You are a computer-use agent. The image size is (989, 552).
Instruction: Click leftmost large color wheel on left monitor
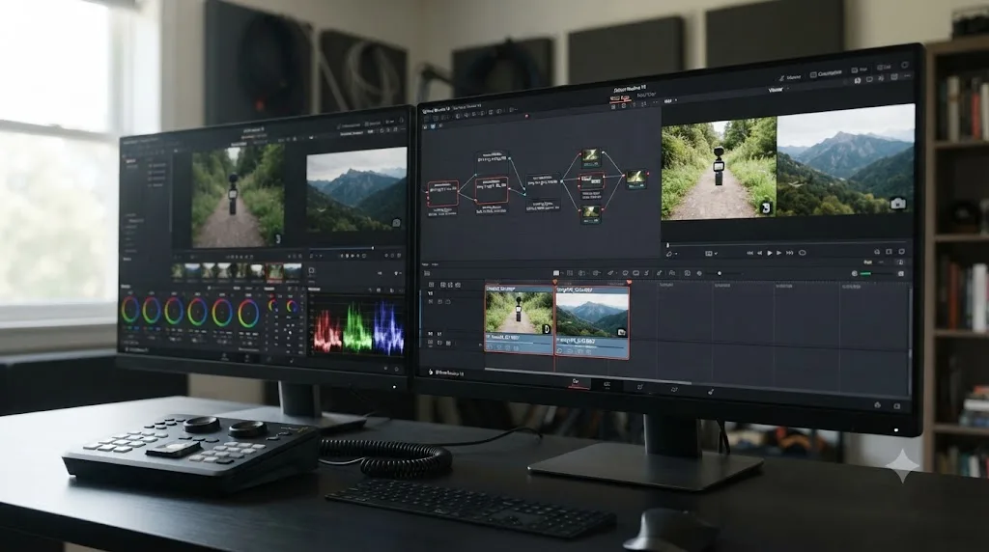130,310
